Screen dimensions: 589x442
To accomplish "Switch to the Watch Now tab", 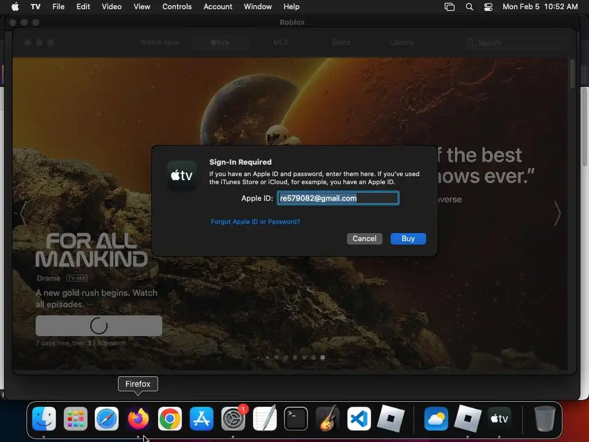I will coord(160,43).
